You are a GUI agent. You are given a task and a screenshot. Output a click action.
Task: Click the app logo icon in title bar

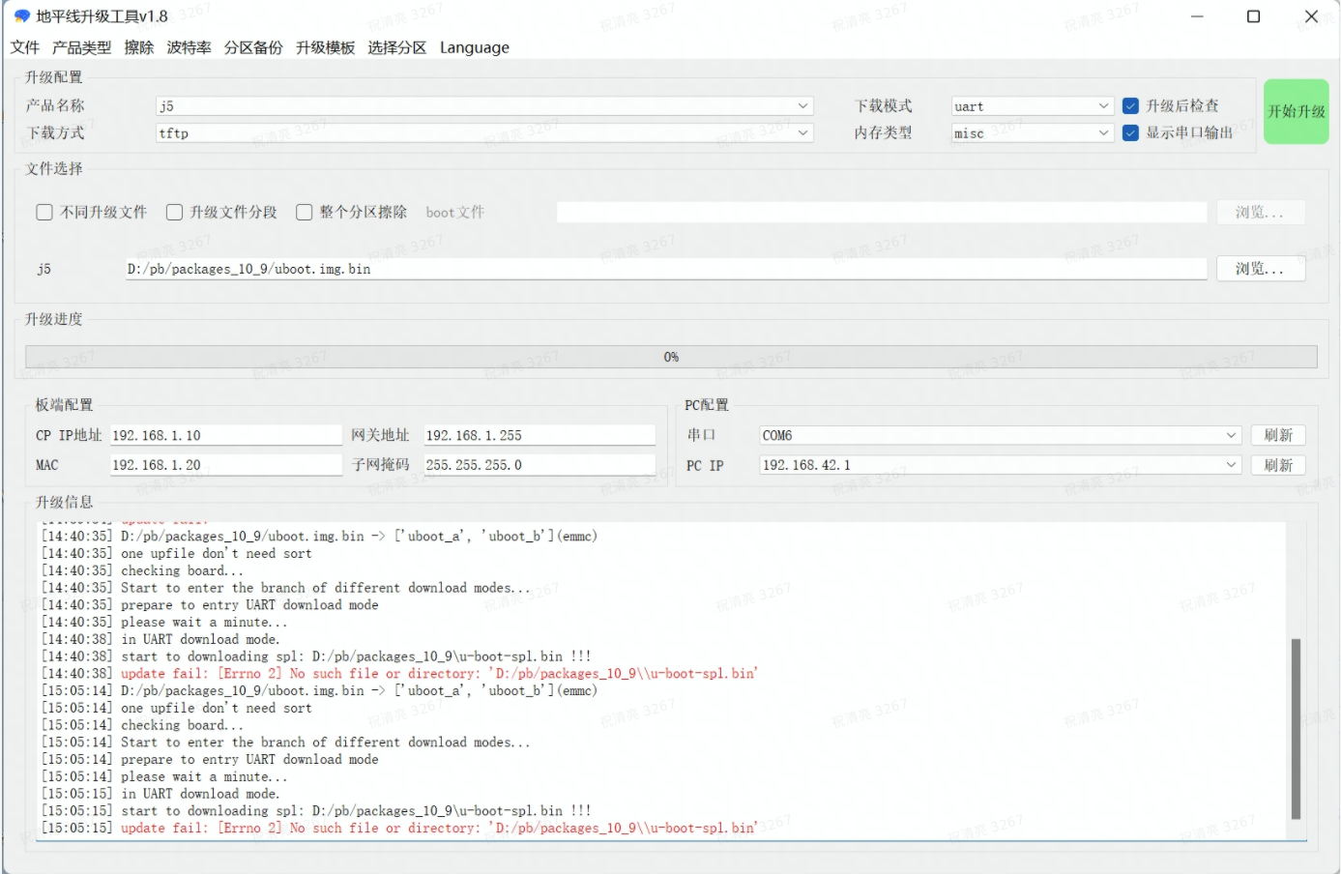(x=21, y=16)
